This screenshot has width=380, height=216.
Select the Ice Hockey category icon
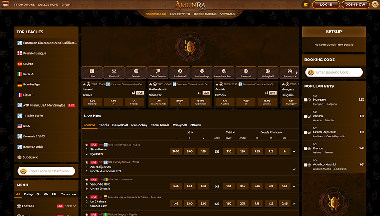[202, 72]
